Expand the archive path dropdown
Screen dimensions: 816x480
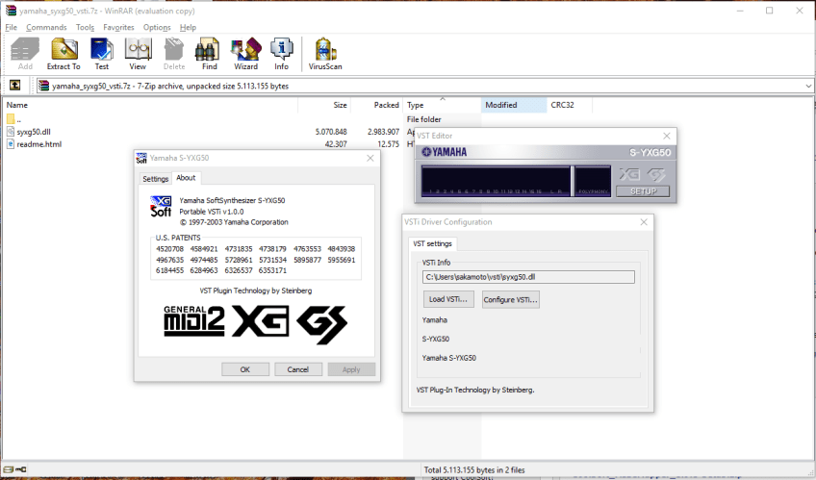806,86
